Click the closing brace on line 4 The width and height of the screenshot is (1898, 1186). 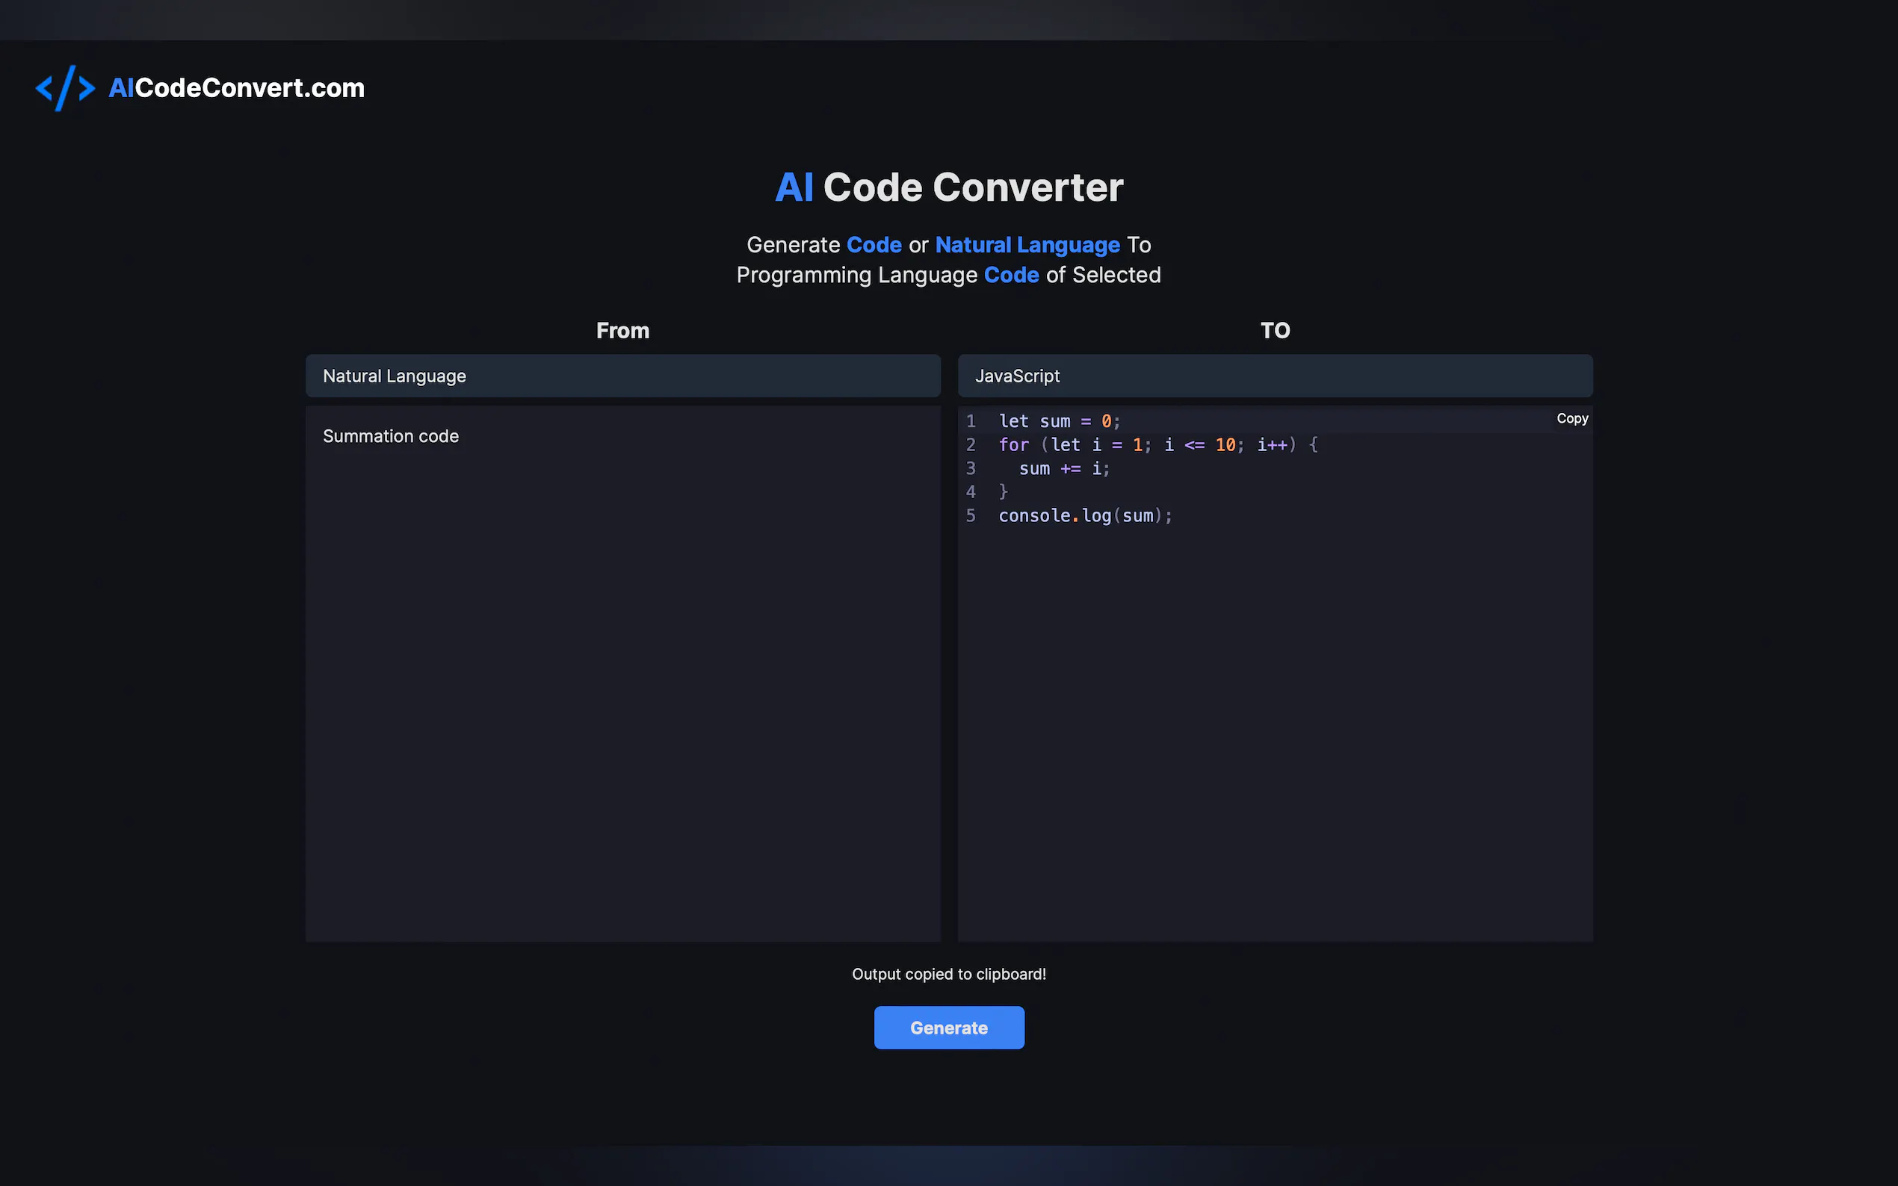(x=1003, y=492)
